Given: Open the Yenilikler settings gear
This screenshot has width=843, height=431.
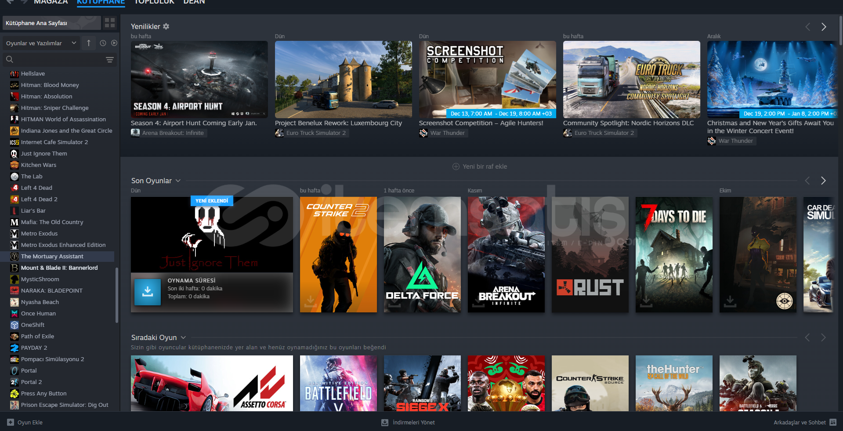Looking at the screenshot, I should tap(166, 26).
